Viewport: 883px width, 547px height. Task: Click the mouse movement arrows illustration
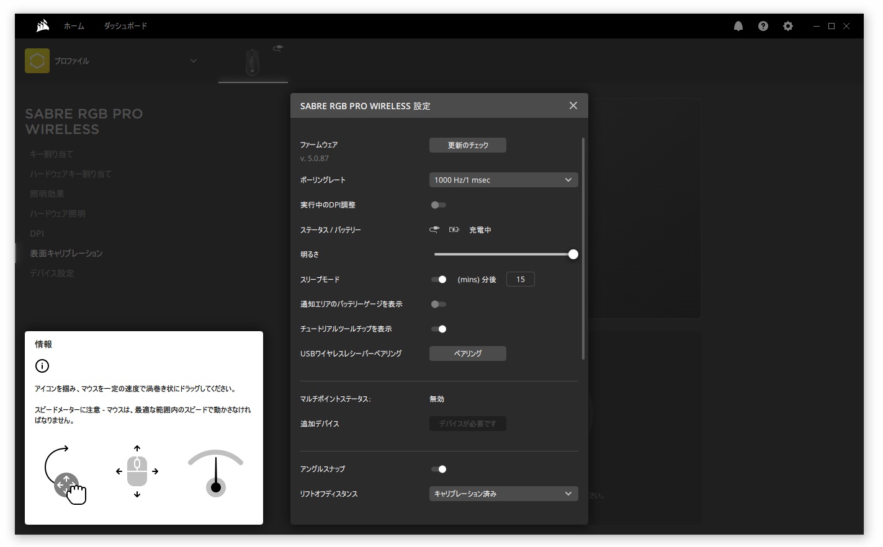pyautogui.click(x=137, y=471)
